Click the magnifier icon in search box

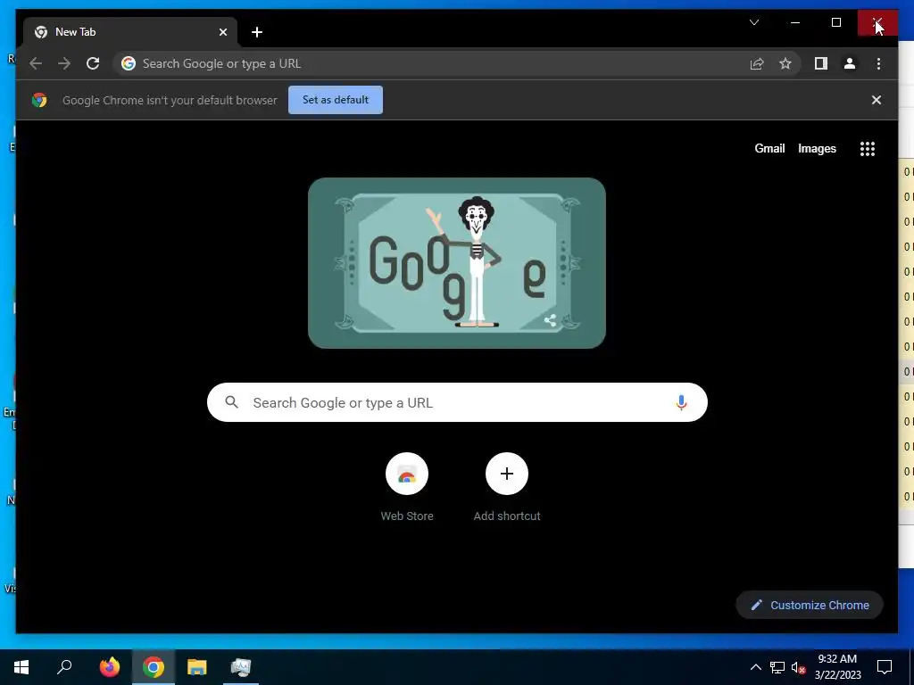(231, 402)
